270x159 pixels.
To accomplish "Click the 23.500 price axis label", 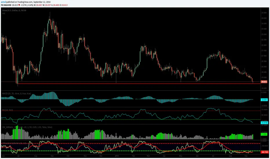I will (x=264, y=29).
